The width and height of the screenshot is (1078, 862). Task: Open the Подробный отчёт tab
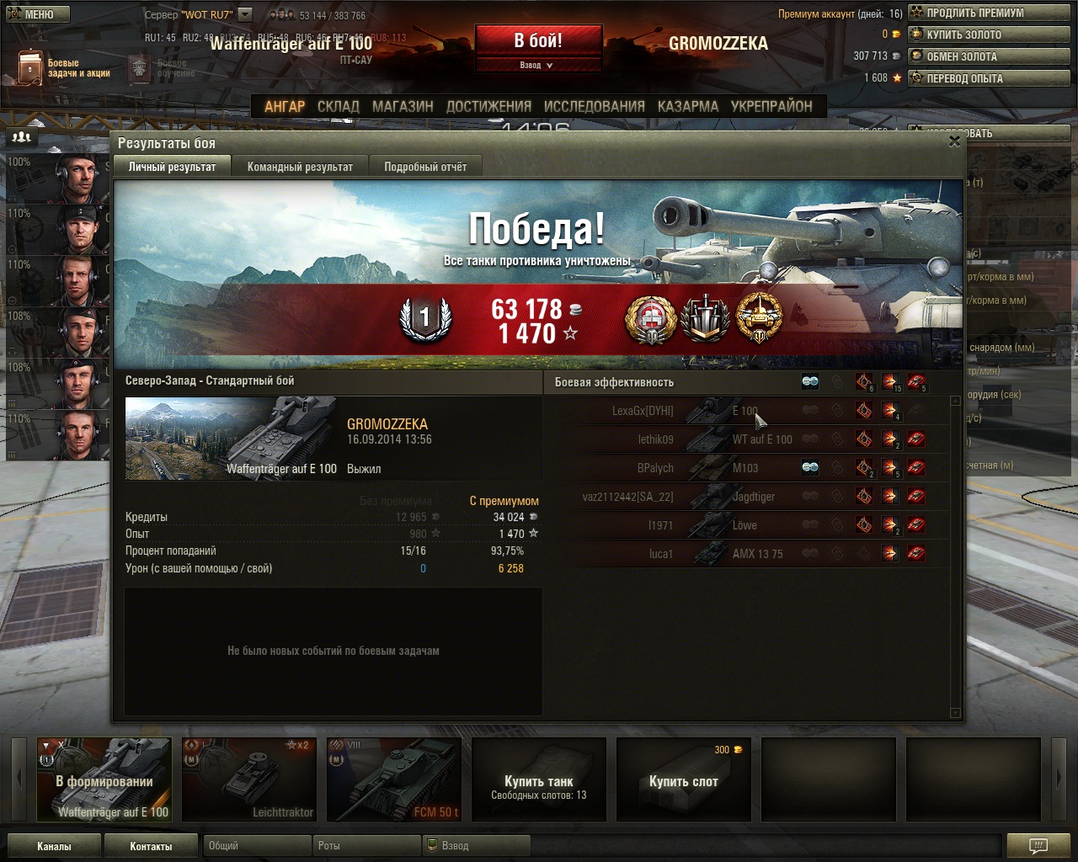425,167
